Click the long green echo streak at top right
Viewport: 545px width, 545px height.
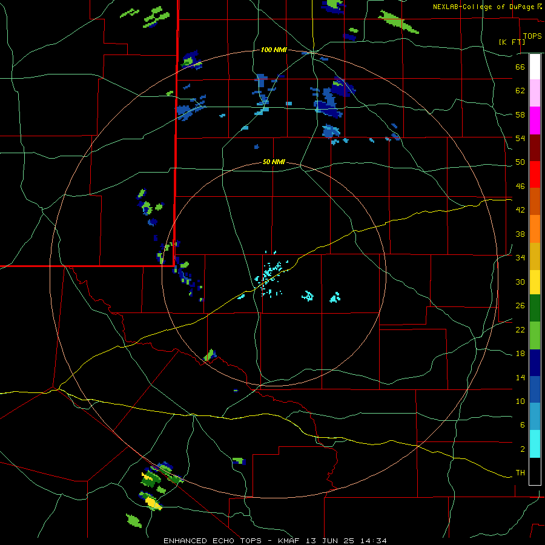[398, 22]
